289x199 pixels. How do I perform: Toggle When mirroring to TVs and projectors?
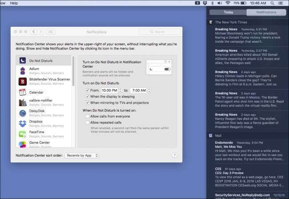[x=87, y=103]
